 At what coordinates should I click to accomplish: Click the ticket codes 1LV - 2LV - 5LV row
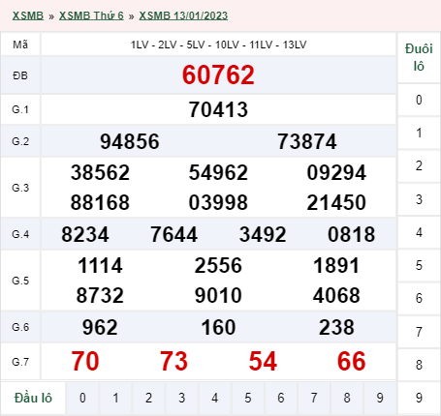218,45
